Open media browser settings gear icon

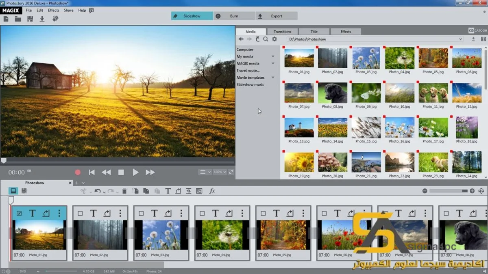274,39
